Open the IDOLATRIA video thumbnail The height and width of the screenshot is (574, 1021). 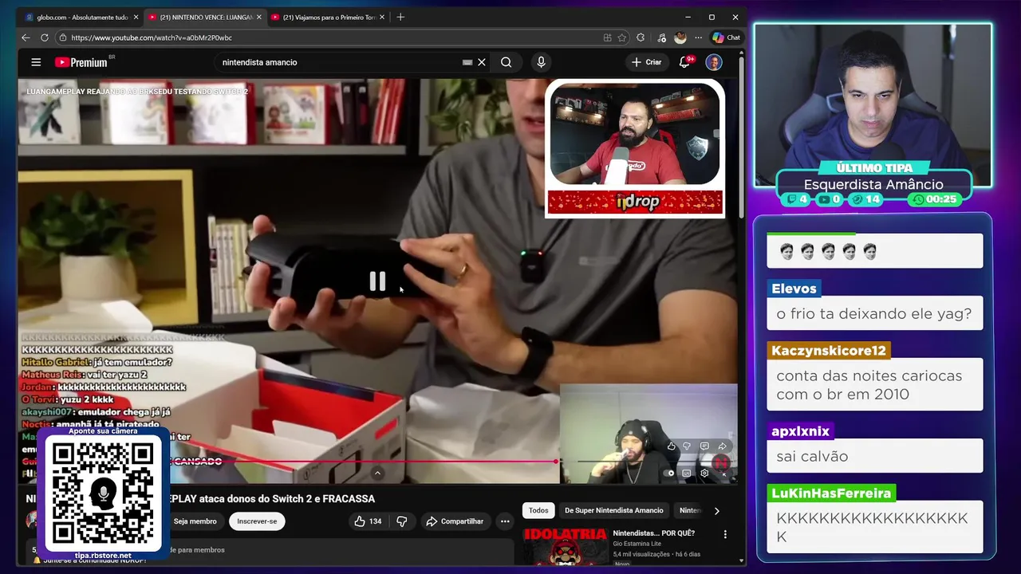click(x=565, y=546)
